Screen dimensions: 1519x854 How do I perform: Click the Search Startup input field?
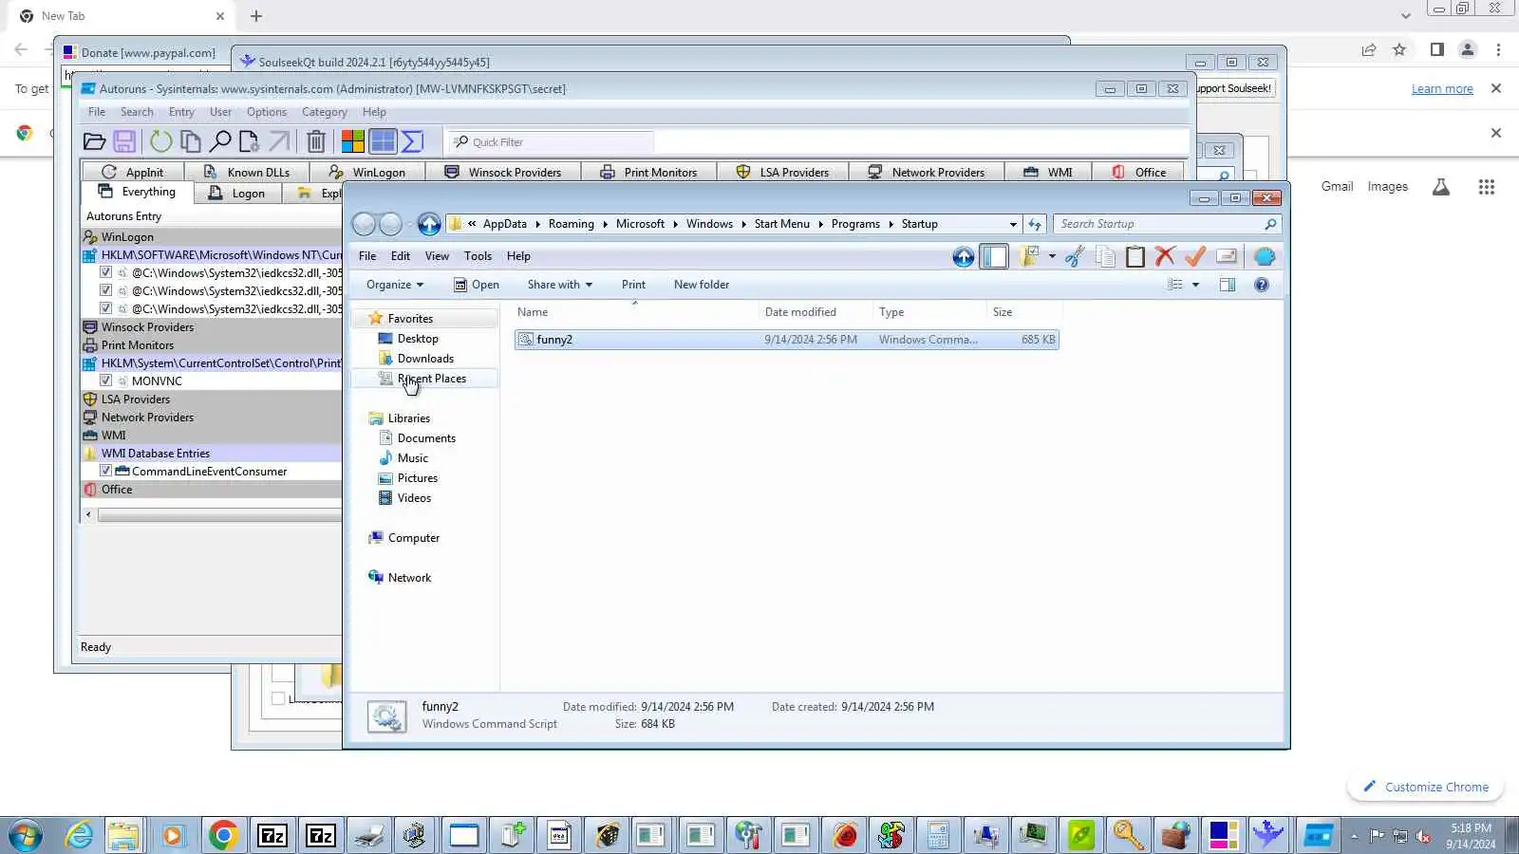(1167, 225)
